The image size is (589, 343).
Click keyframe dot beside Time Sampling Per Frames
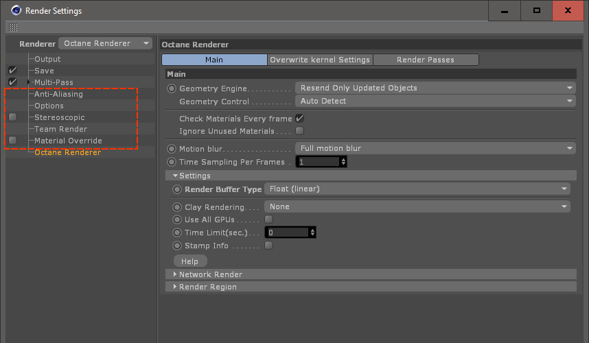coord(172,162)
